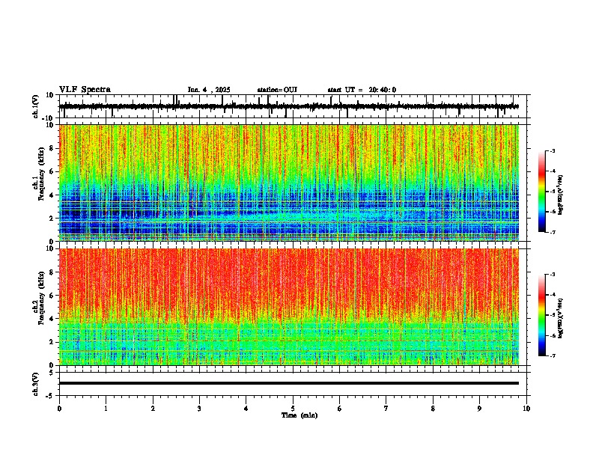The width and height of the screenshot is (593, 458).
Task: Click the ch.1 waveform trace plot
Action: pyautogui.click(x=289, y=106)
